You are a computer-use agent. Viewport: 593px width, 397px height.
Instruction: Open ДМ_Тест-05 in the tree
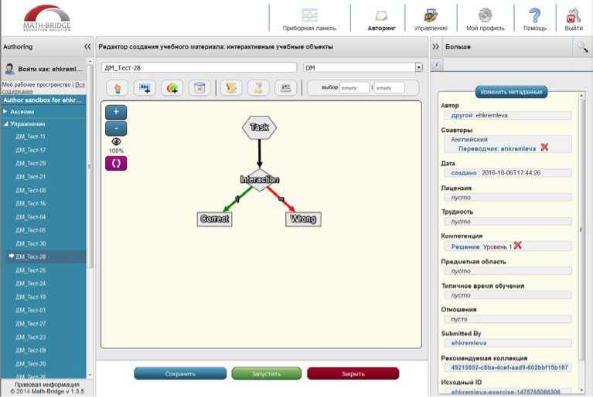tap(31, 230)
